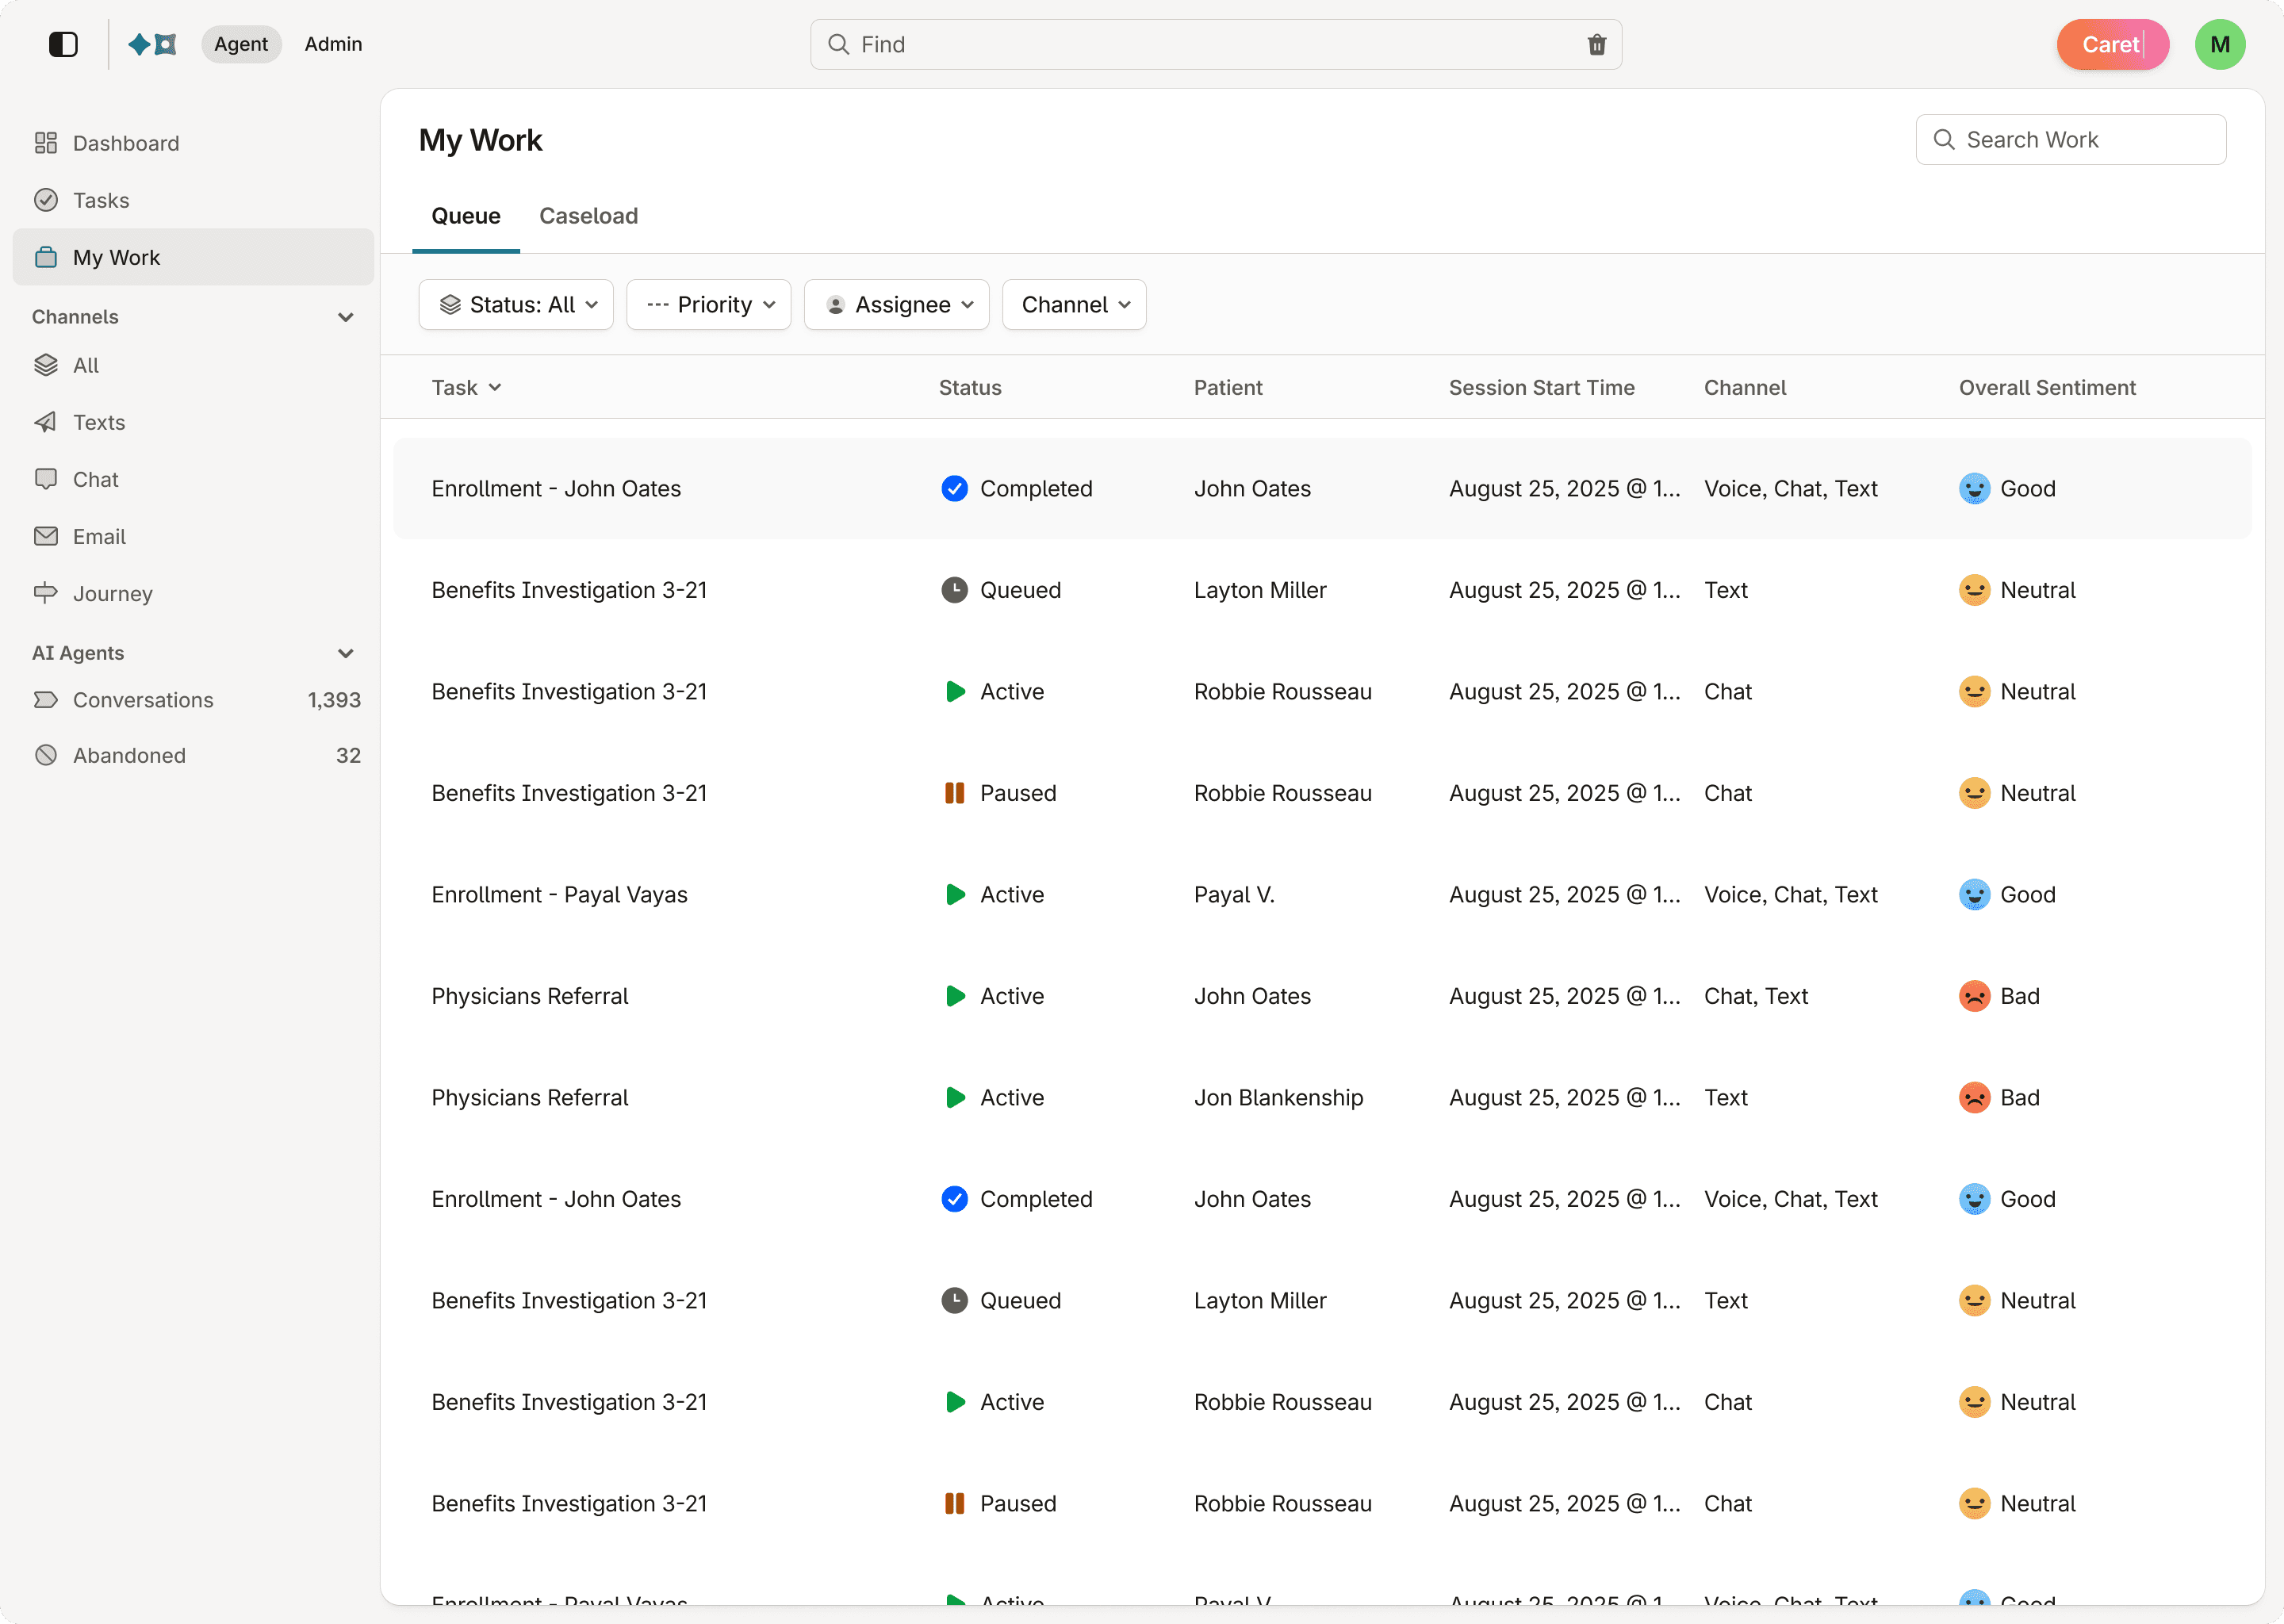The image size is (2284, 1624).
Task: Open the Tasks checkmark icon
Action: (x=46, y=200)
